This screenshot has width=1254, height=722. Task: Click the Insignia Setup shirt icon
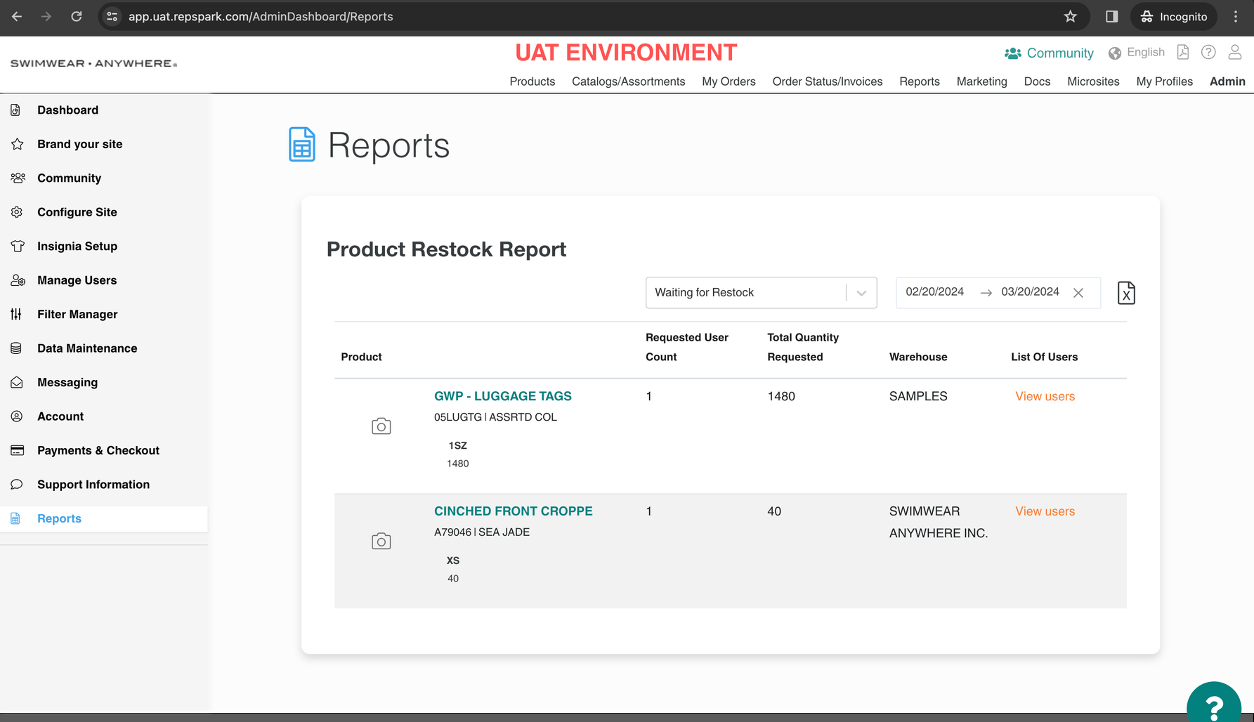tap(18, 246)
